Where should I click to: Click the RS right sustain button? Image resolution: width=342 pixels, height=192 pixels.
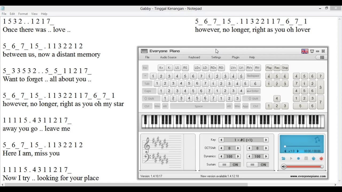(x=185, y=68)
